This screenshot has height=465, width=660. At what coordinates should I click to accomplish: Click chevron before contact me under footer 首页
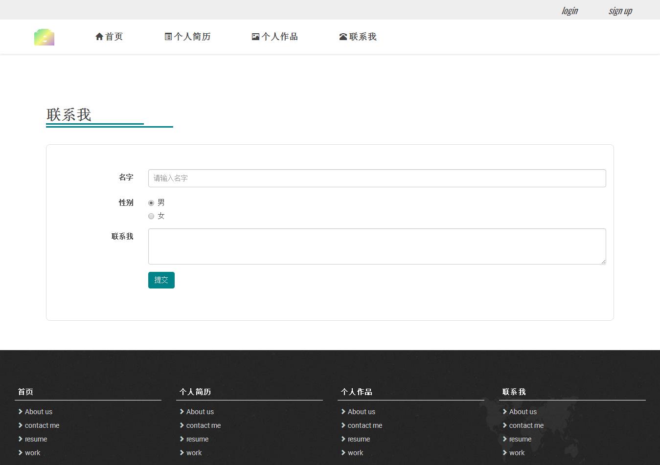point(21,425)
